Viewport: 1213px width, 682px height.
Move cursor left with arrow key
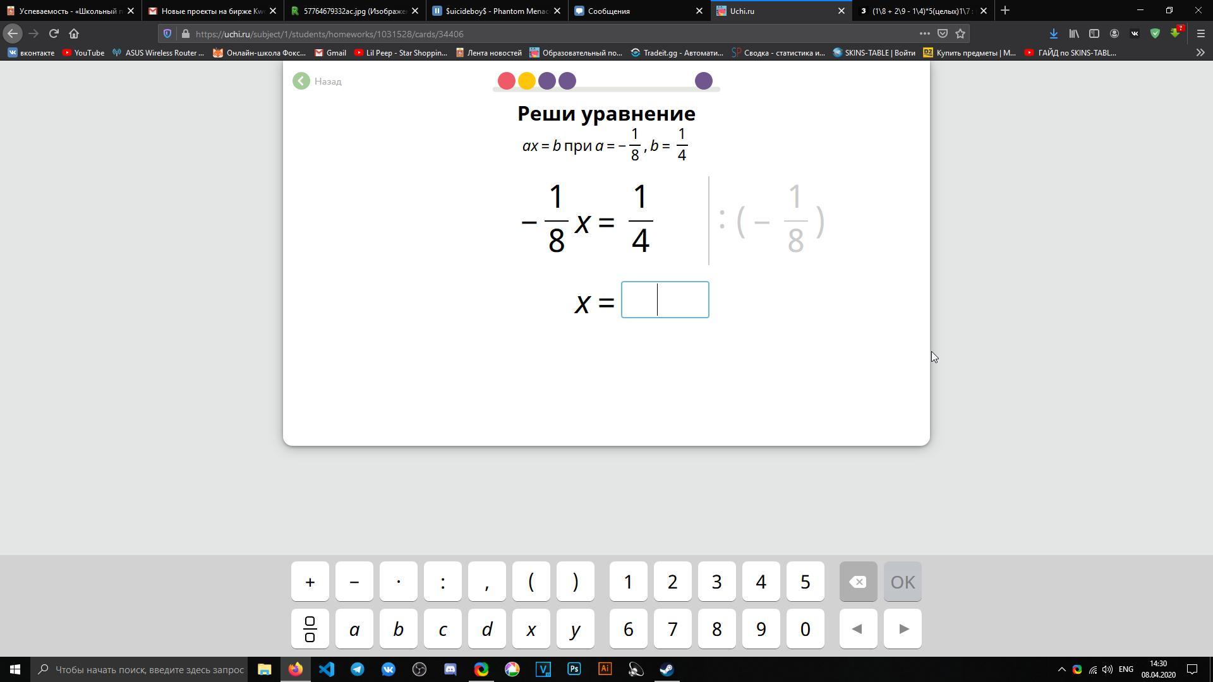[857, 629]
